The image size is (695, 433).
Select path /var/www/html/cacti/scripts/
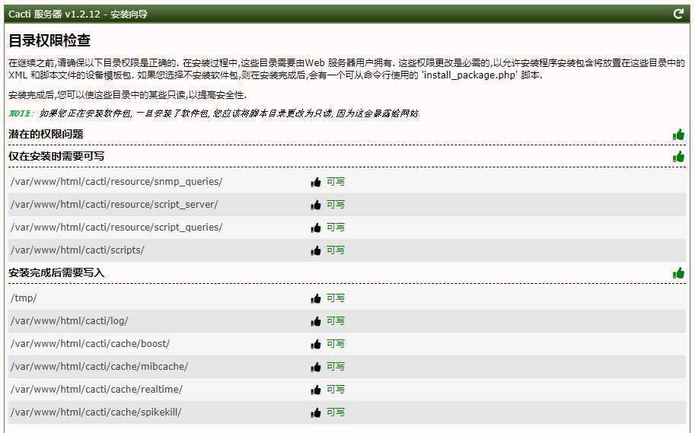click(78, 250)
